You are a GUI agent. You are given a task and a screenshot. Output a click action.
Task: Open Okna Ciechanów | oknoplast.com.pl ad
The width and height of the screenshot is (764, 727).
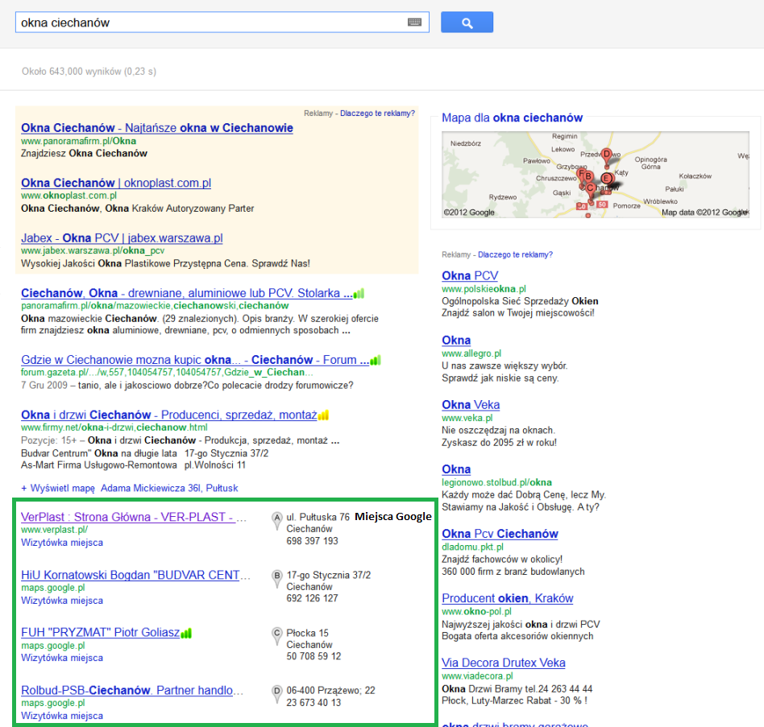click(x=116, y=183)
